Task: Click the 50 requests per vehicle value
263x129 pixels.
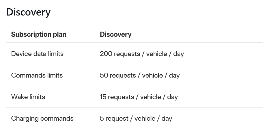Action: [x=140, y=75]
